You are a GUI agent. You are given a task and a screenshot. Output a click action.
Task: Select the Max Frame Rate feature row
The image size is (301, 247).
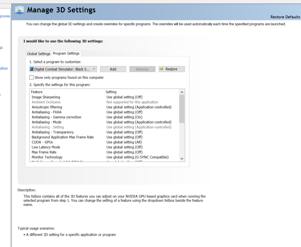click(x=44, y=152)
